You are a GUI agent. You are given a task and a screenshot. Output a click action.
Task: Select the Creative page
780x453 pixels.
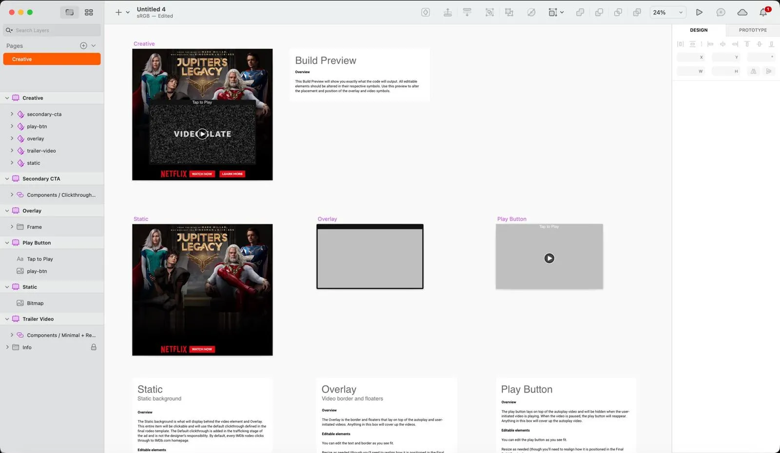click(52, 59)
